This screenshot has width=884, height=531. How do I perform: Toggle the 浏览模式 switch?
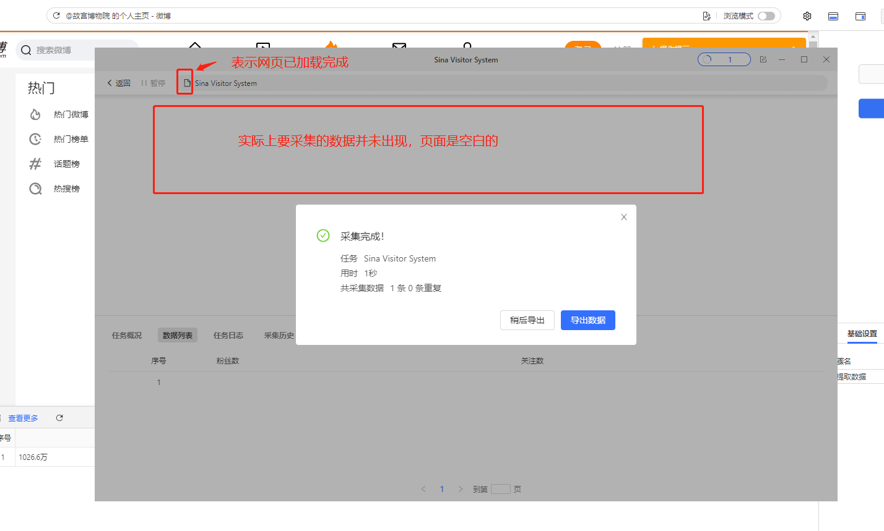(x=766, y=15)
